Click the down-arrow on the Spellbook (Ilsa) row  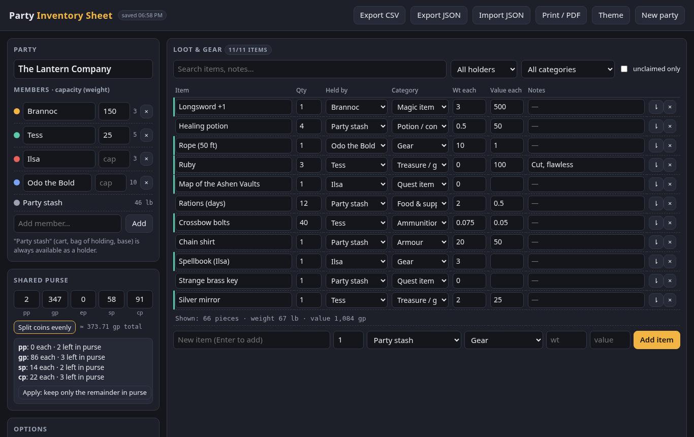pos(656,261)
